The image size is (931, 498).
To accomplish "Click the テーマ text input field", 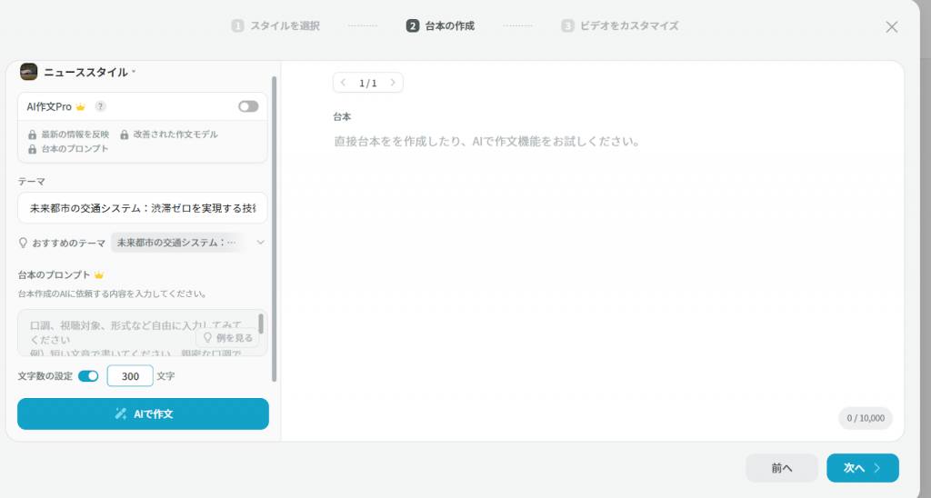I will click(143, 208).
